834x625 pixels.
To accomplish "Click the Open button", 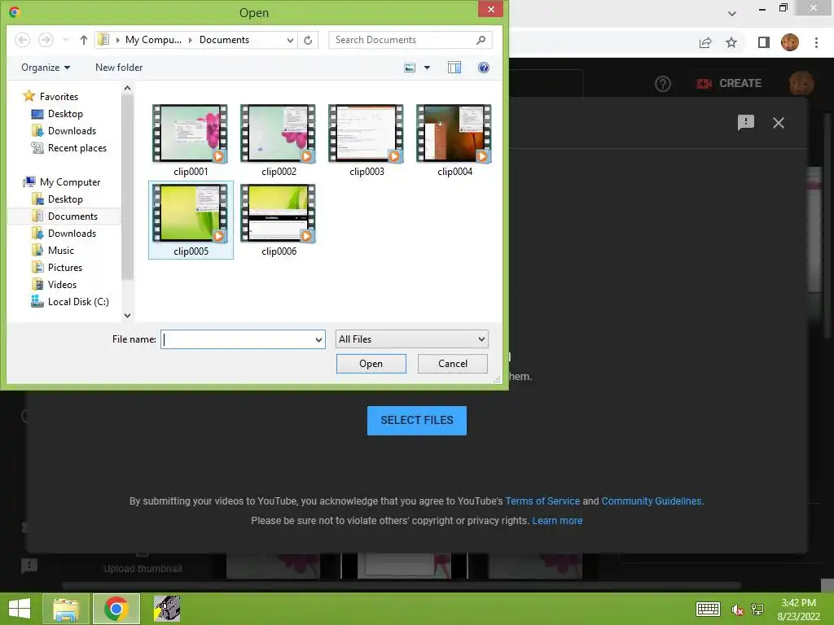I will [371, 364].
